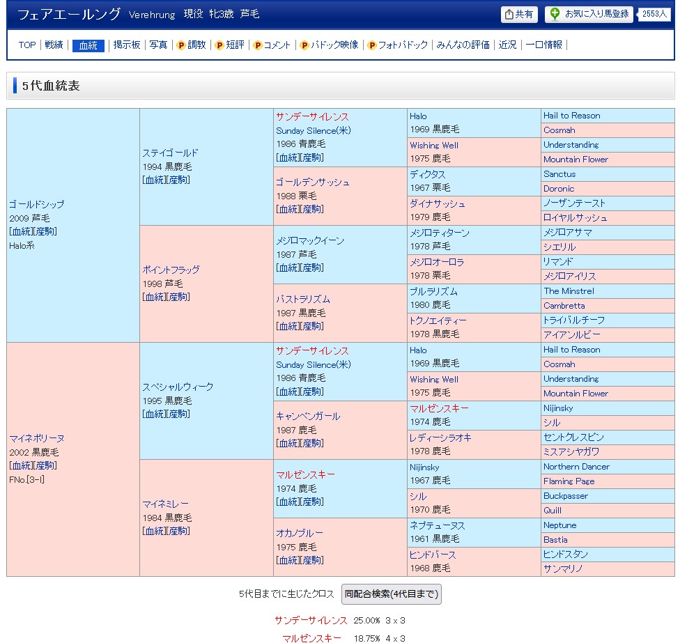Open the 写真 tab

158,45
